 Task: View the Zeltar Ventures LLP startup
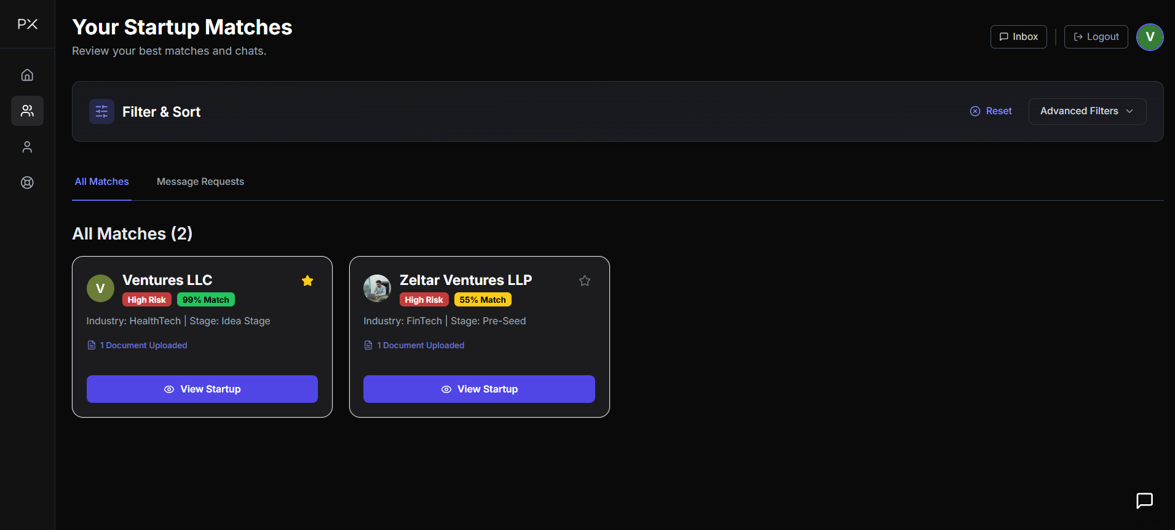coord(479,389)
